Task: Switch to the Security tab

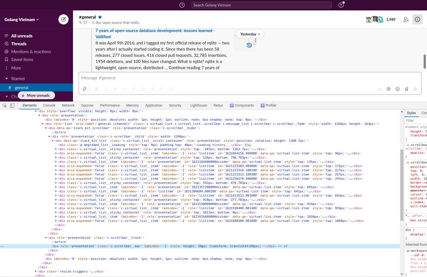Action: 175,105
